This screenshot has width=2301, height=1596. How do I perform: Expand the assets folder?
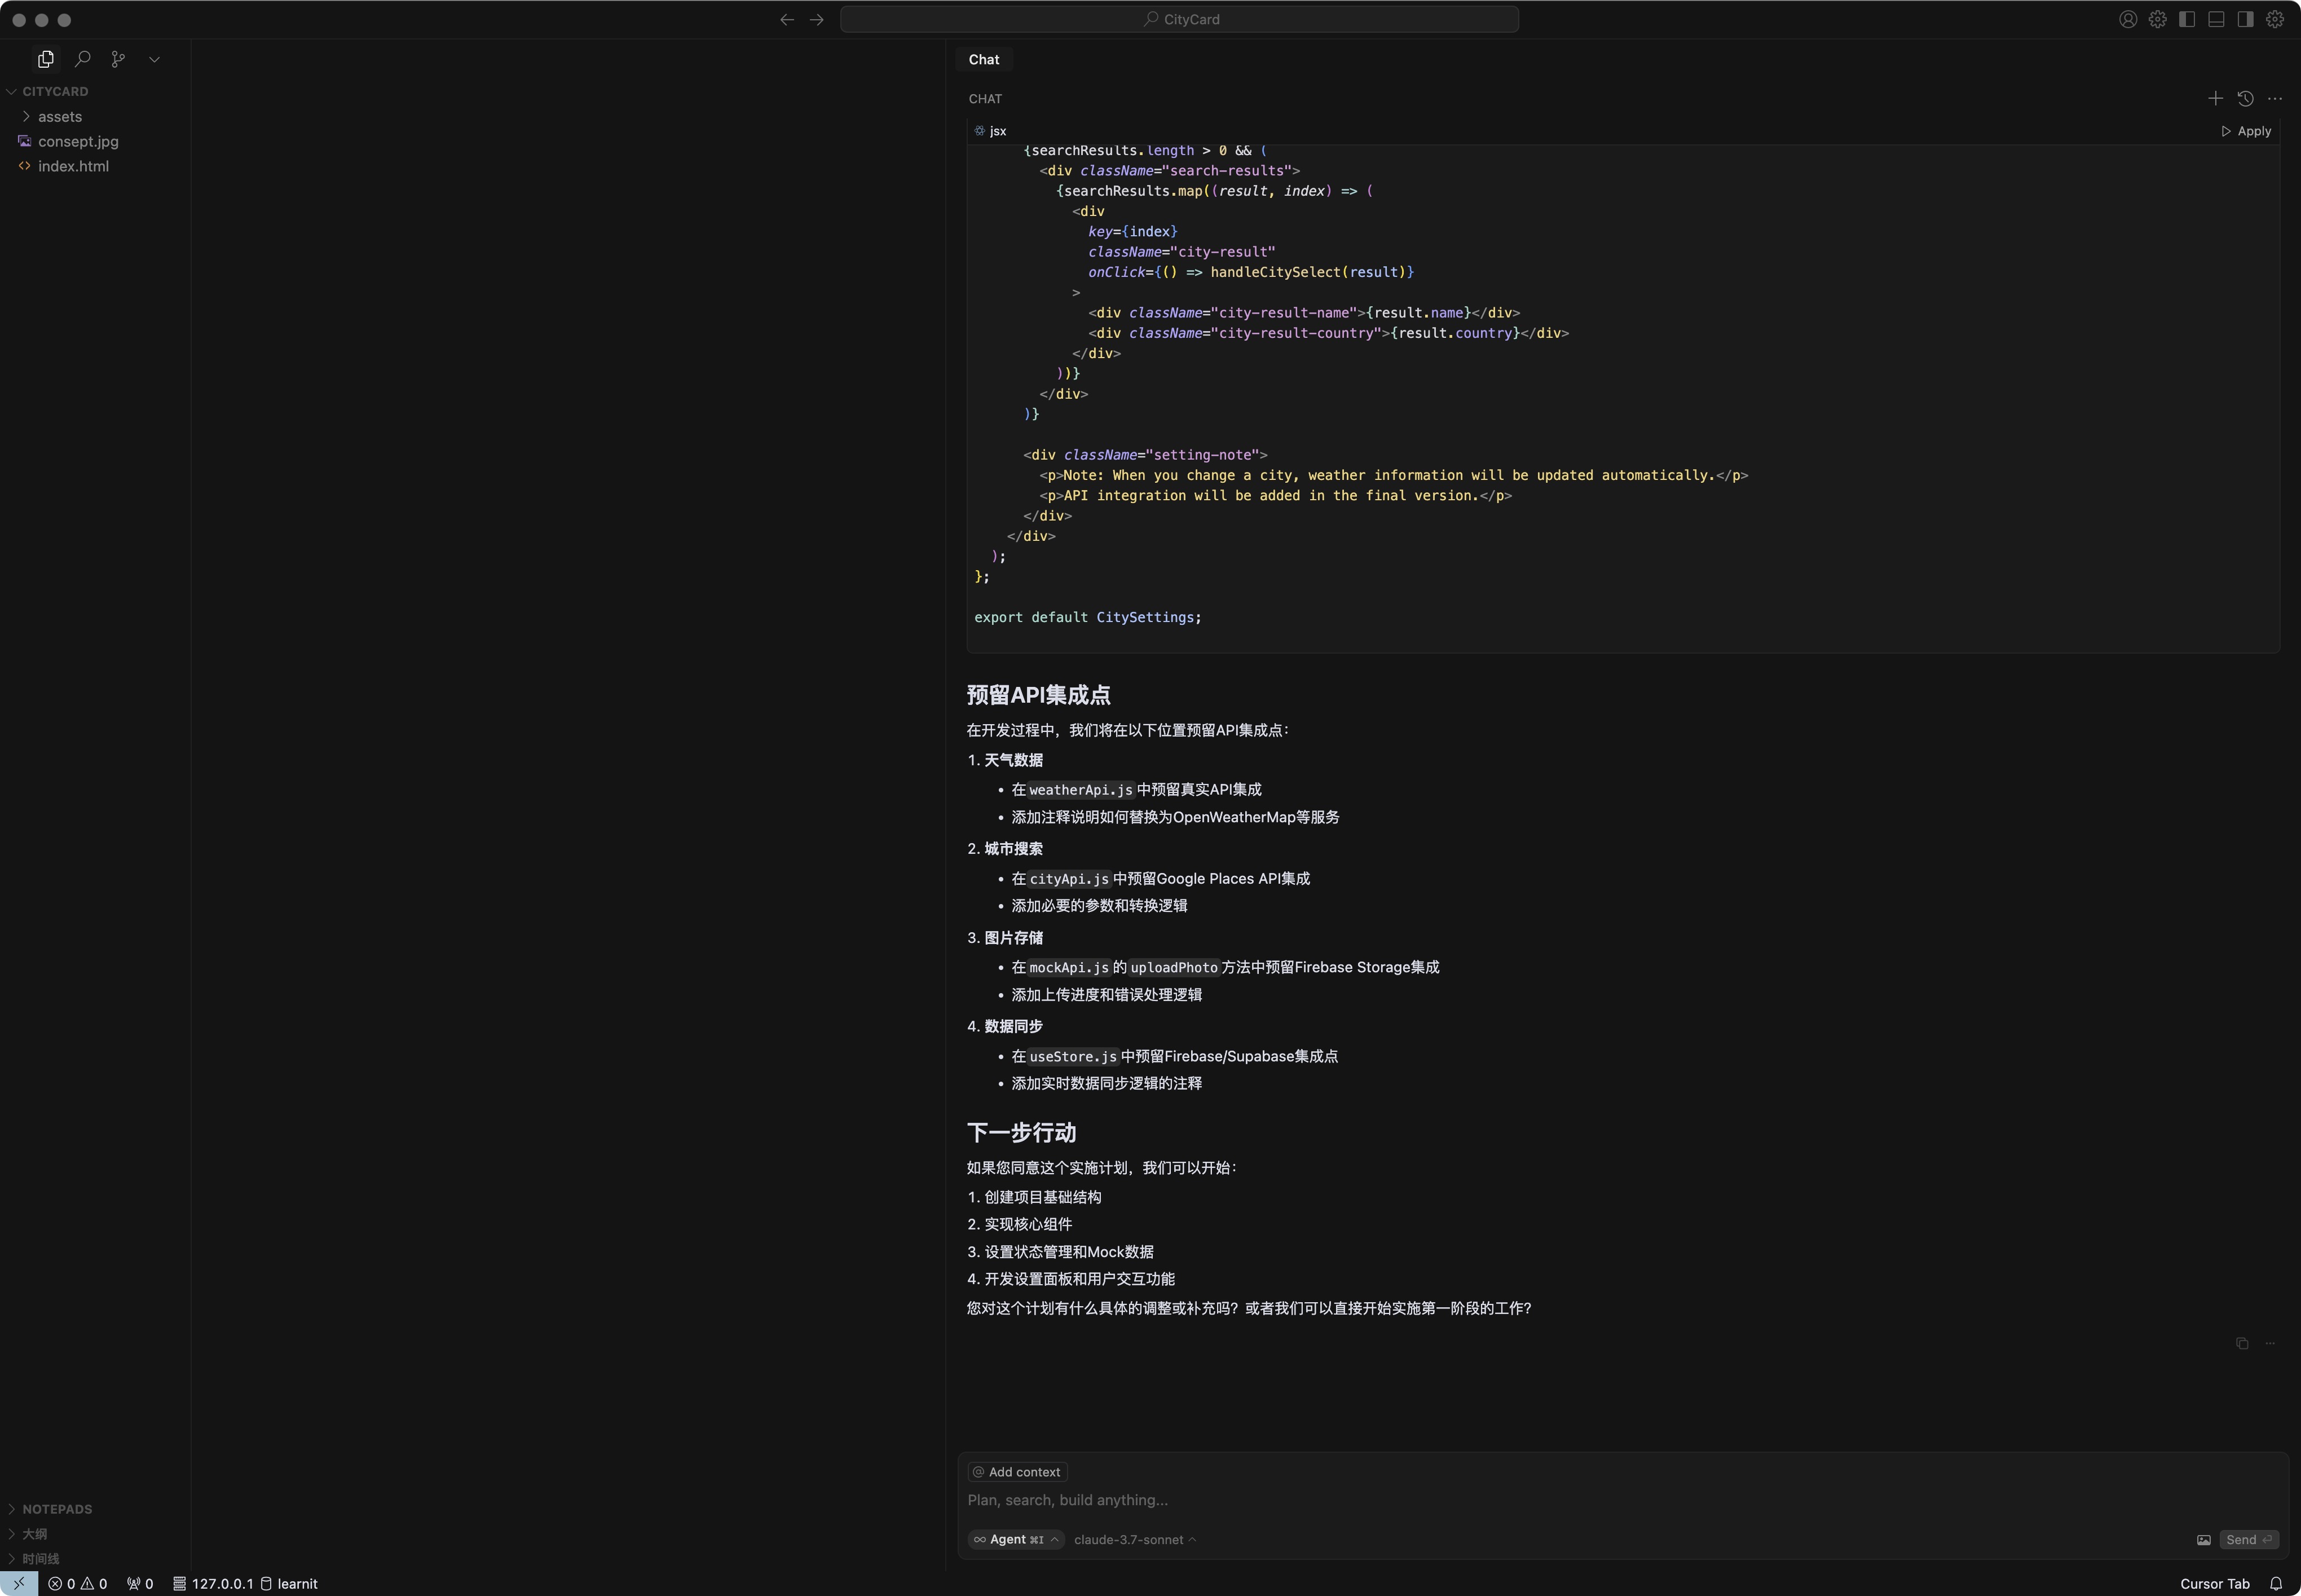[x=60, y=117]
